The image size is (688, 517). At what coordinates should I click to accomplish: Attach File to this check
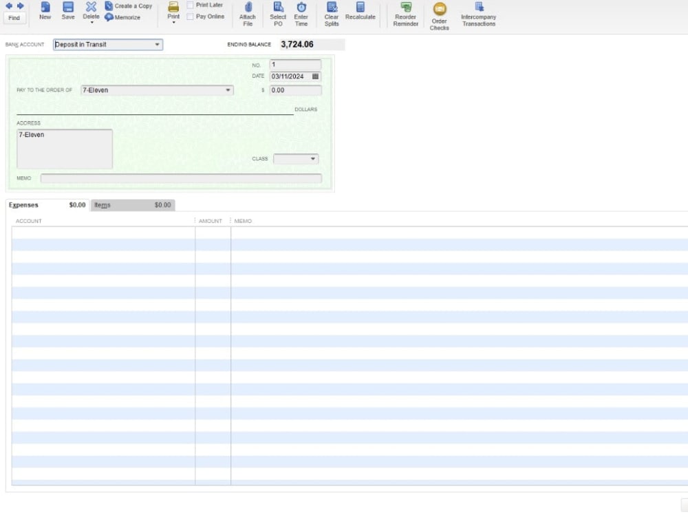[x=248, y=14]
